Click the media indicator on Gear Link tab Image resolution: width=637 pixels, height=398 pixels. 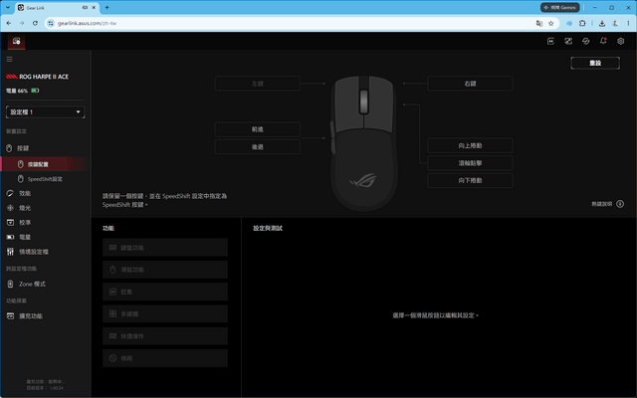pyautogui.click(x=85, y=7)
